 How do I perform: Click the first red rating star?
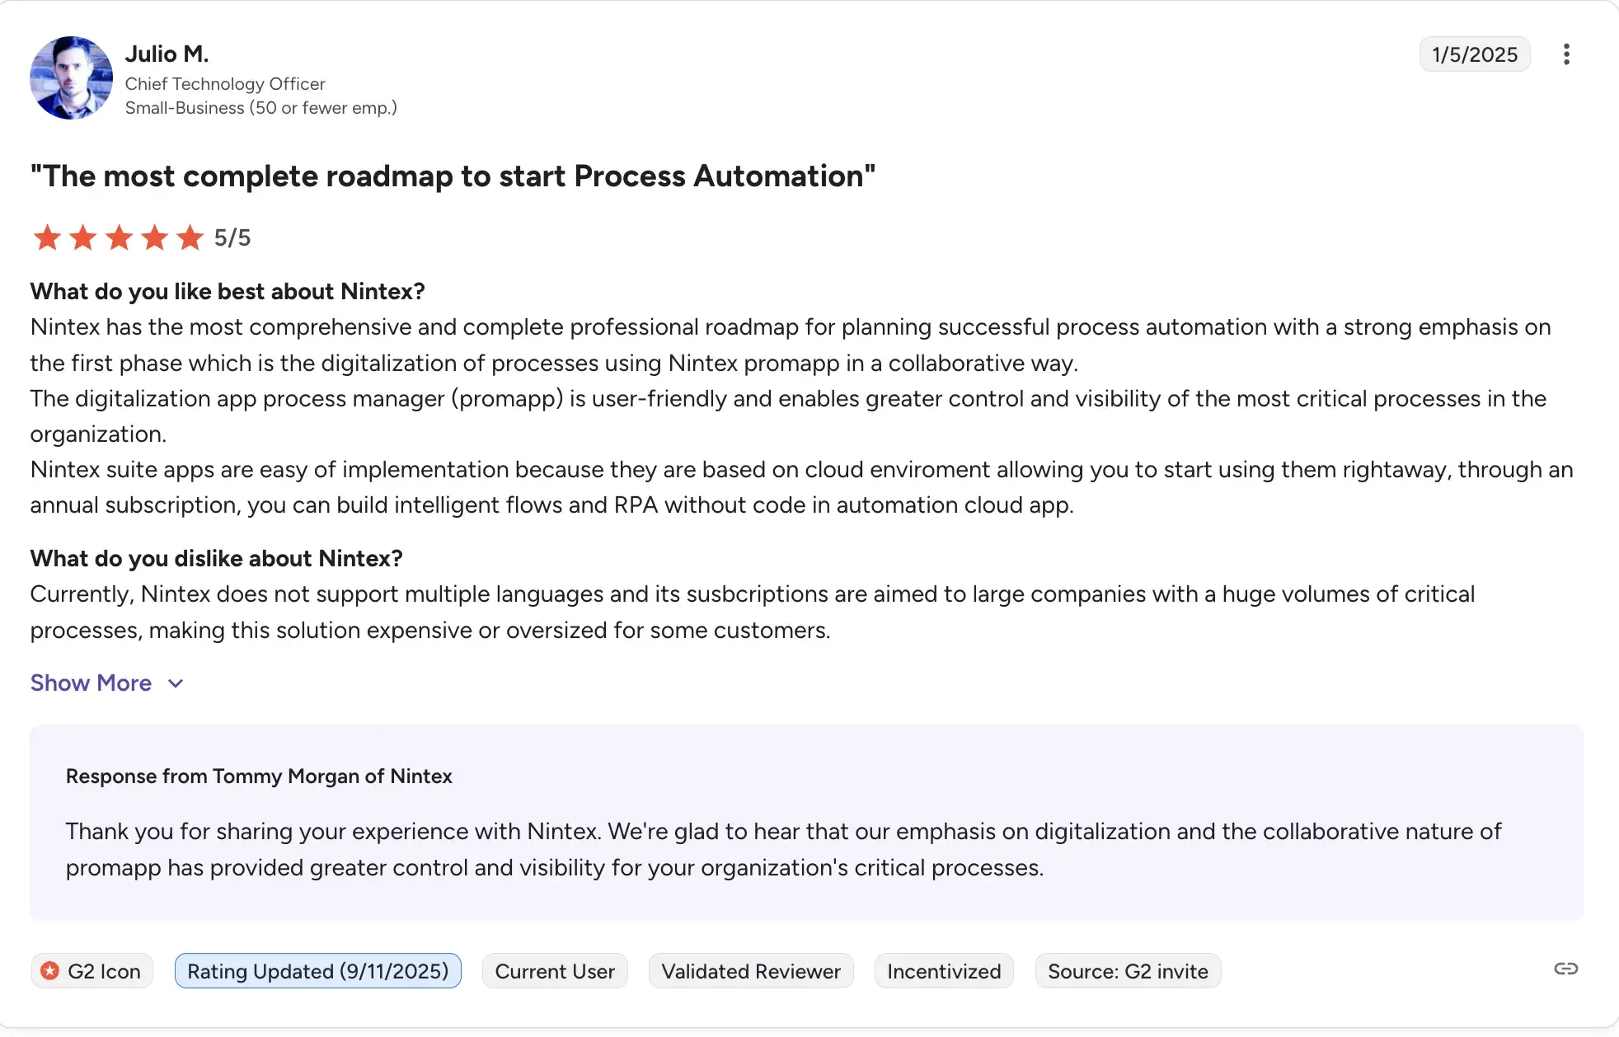[47, 237]
